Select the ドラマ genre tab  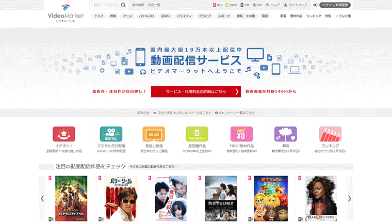[x=98, y=17]
